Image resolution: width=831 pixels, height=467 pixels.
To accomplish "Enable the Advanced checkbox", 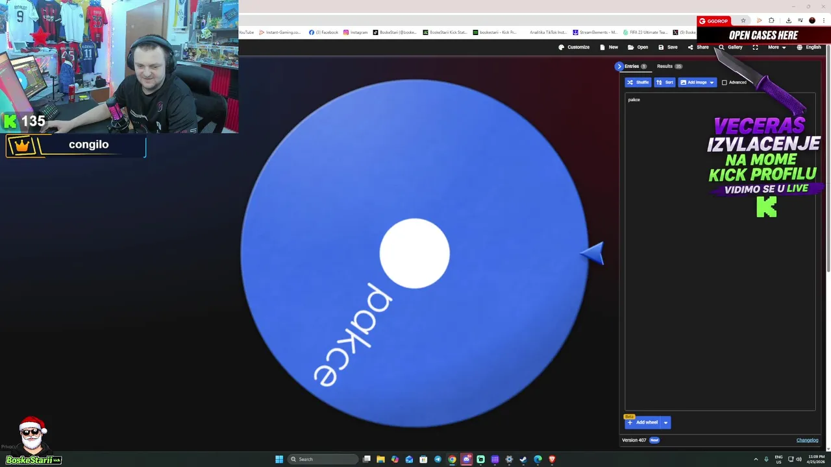I will [x=725, y=82].
